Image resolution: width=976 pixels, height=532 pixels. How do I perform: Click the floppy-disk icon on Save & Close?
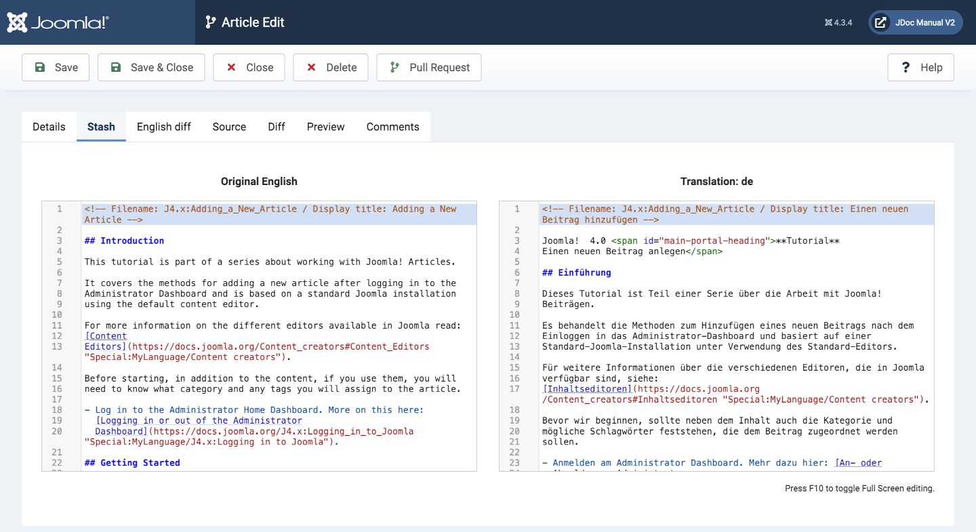click(x=116, y=68)
